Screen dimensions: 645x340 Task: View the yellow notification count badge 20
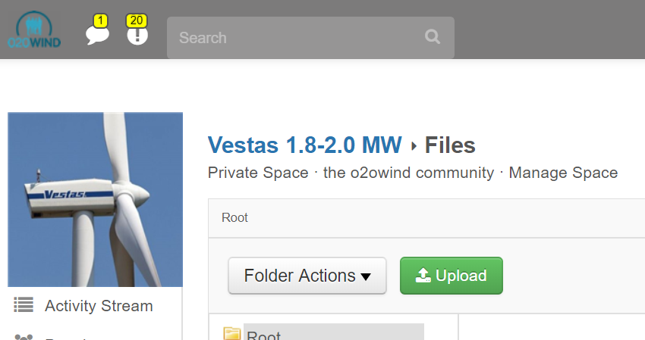click(x=137, y=20)
